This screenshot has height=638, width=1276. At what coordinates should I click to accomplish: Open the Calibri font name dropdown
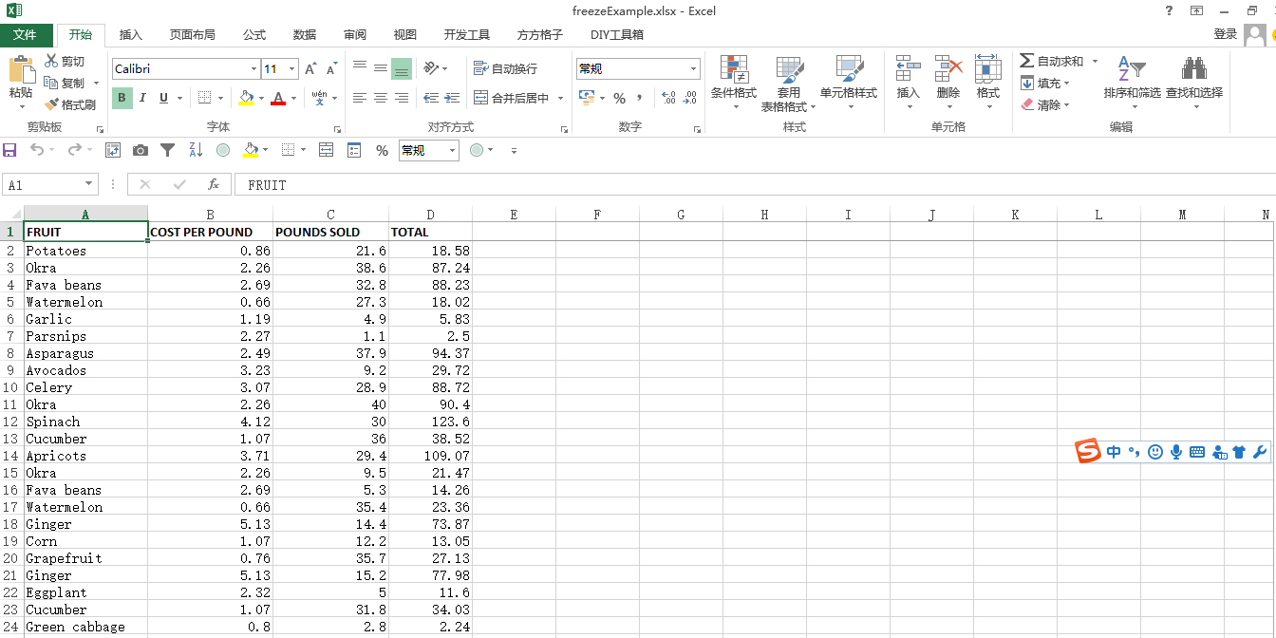[x=253, y=68]
